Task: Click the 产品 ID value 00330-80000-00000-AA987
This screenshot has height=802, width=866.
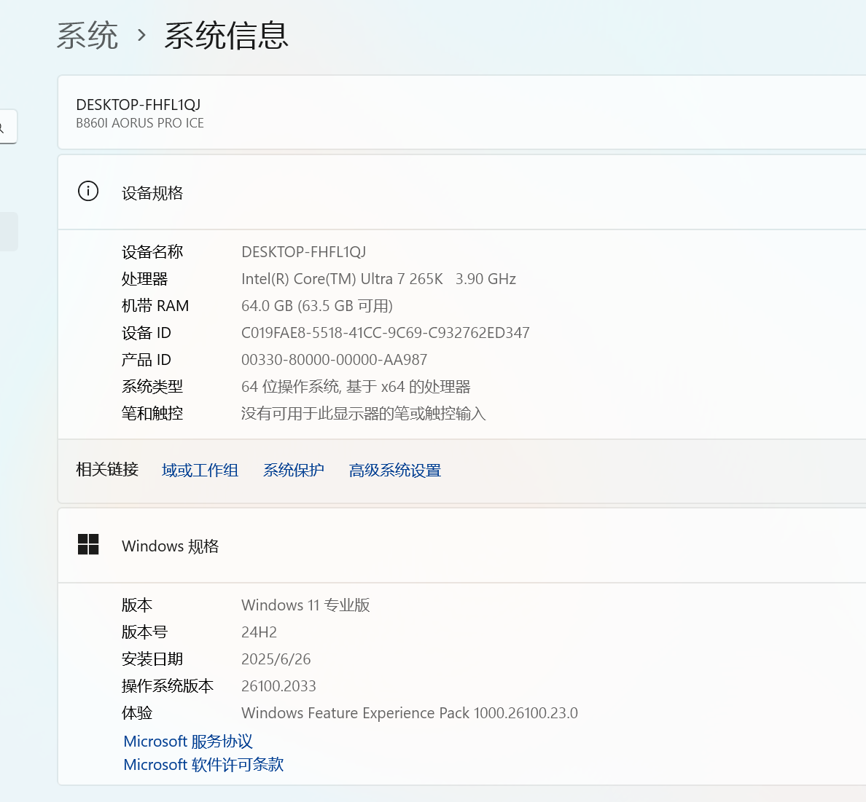Action: point(334,360)
